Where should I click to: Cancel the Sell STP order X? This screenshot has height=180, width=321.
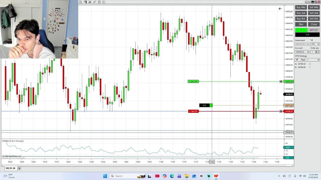(281, 111)
